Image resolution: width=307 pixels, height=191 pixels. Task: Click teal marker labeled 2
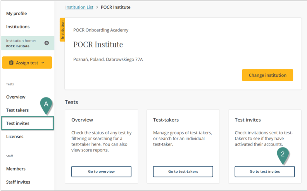coord(283,155)
